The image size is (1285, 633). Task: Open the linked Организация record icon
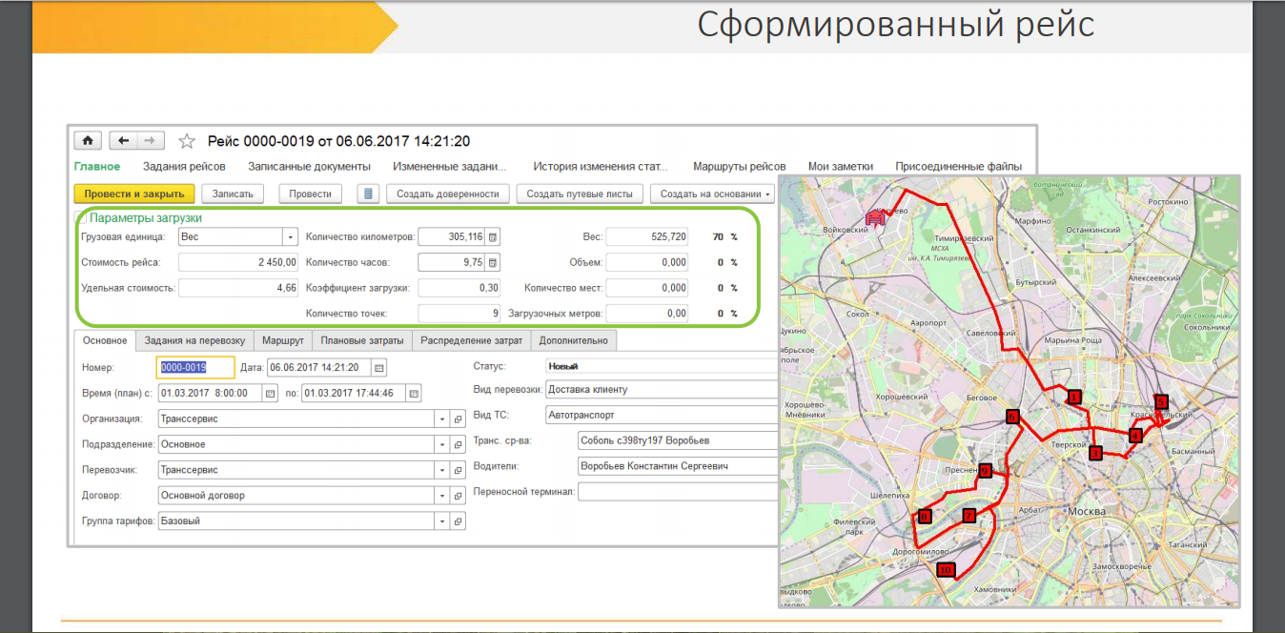pos(459,419)
